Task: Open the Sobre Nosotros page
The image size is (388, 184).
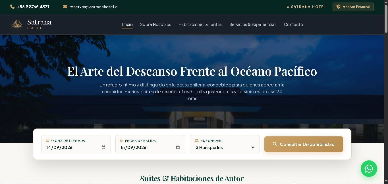Action: point(155,24)
